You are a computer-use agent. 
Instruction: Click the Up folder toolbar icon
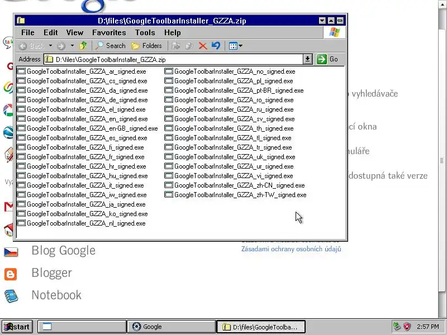83,46
